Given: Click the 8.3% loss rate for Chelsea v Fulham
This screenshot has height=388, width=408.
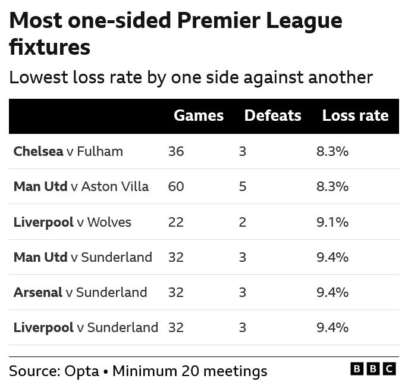Looking at the screenshot, I should click(332, 151).
